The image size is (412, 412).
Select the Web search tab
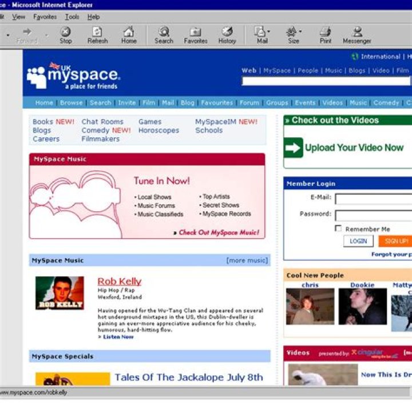coord(249,70)
